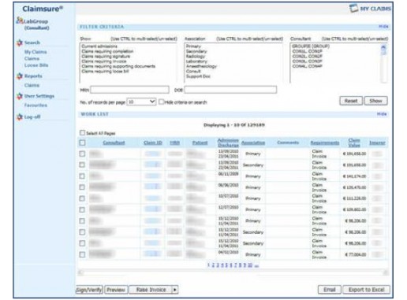Open Favourites under User Settings
This screenshot has height=300, width=407.
point(35,106)
